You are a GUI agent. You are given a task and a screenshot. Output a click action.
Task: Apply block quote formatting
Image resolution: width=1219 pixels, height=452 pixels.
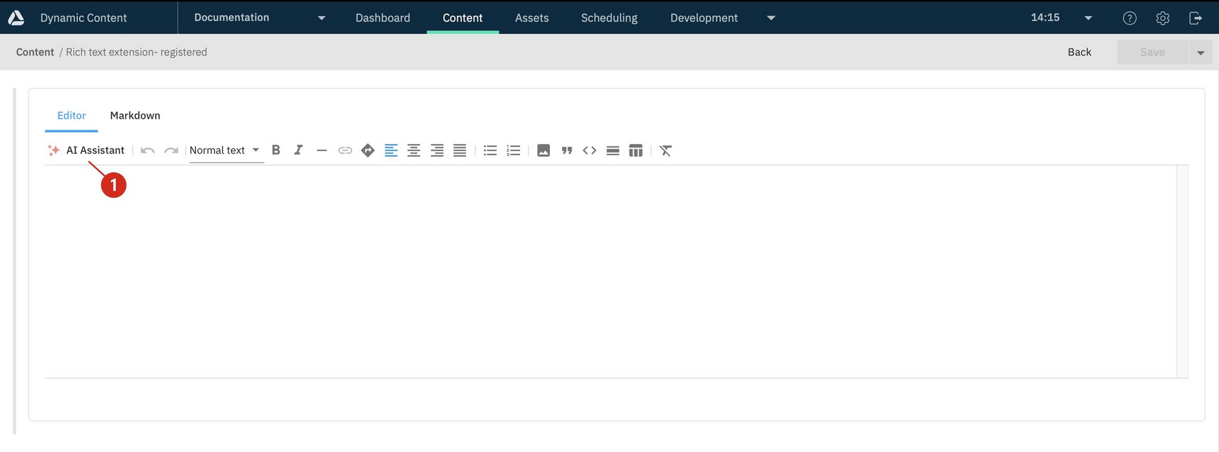pos(567,150)
